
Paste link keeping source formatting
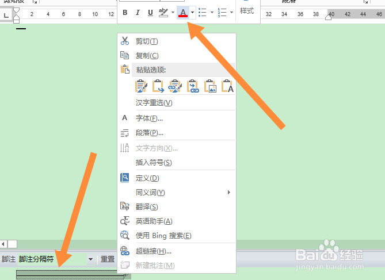[x=175, y=86]
